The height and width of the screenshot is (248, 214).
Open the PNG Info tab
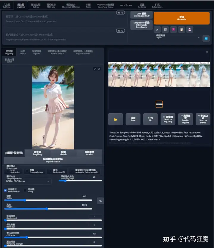51,6
